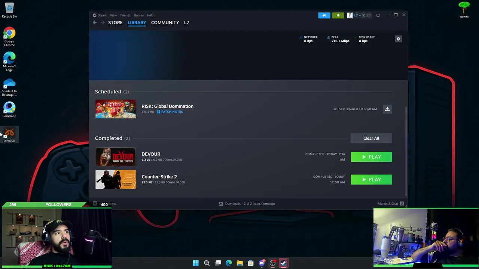Open Recycle Bin desktop icon
Screen dimensions: 479x269
9,10
